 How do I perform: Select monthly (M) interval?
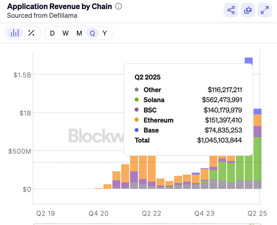(79, 33)
